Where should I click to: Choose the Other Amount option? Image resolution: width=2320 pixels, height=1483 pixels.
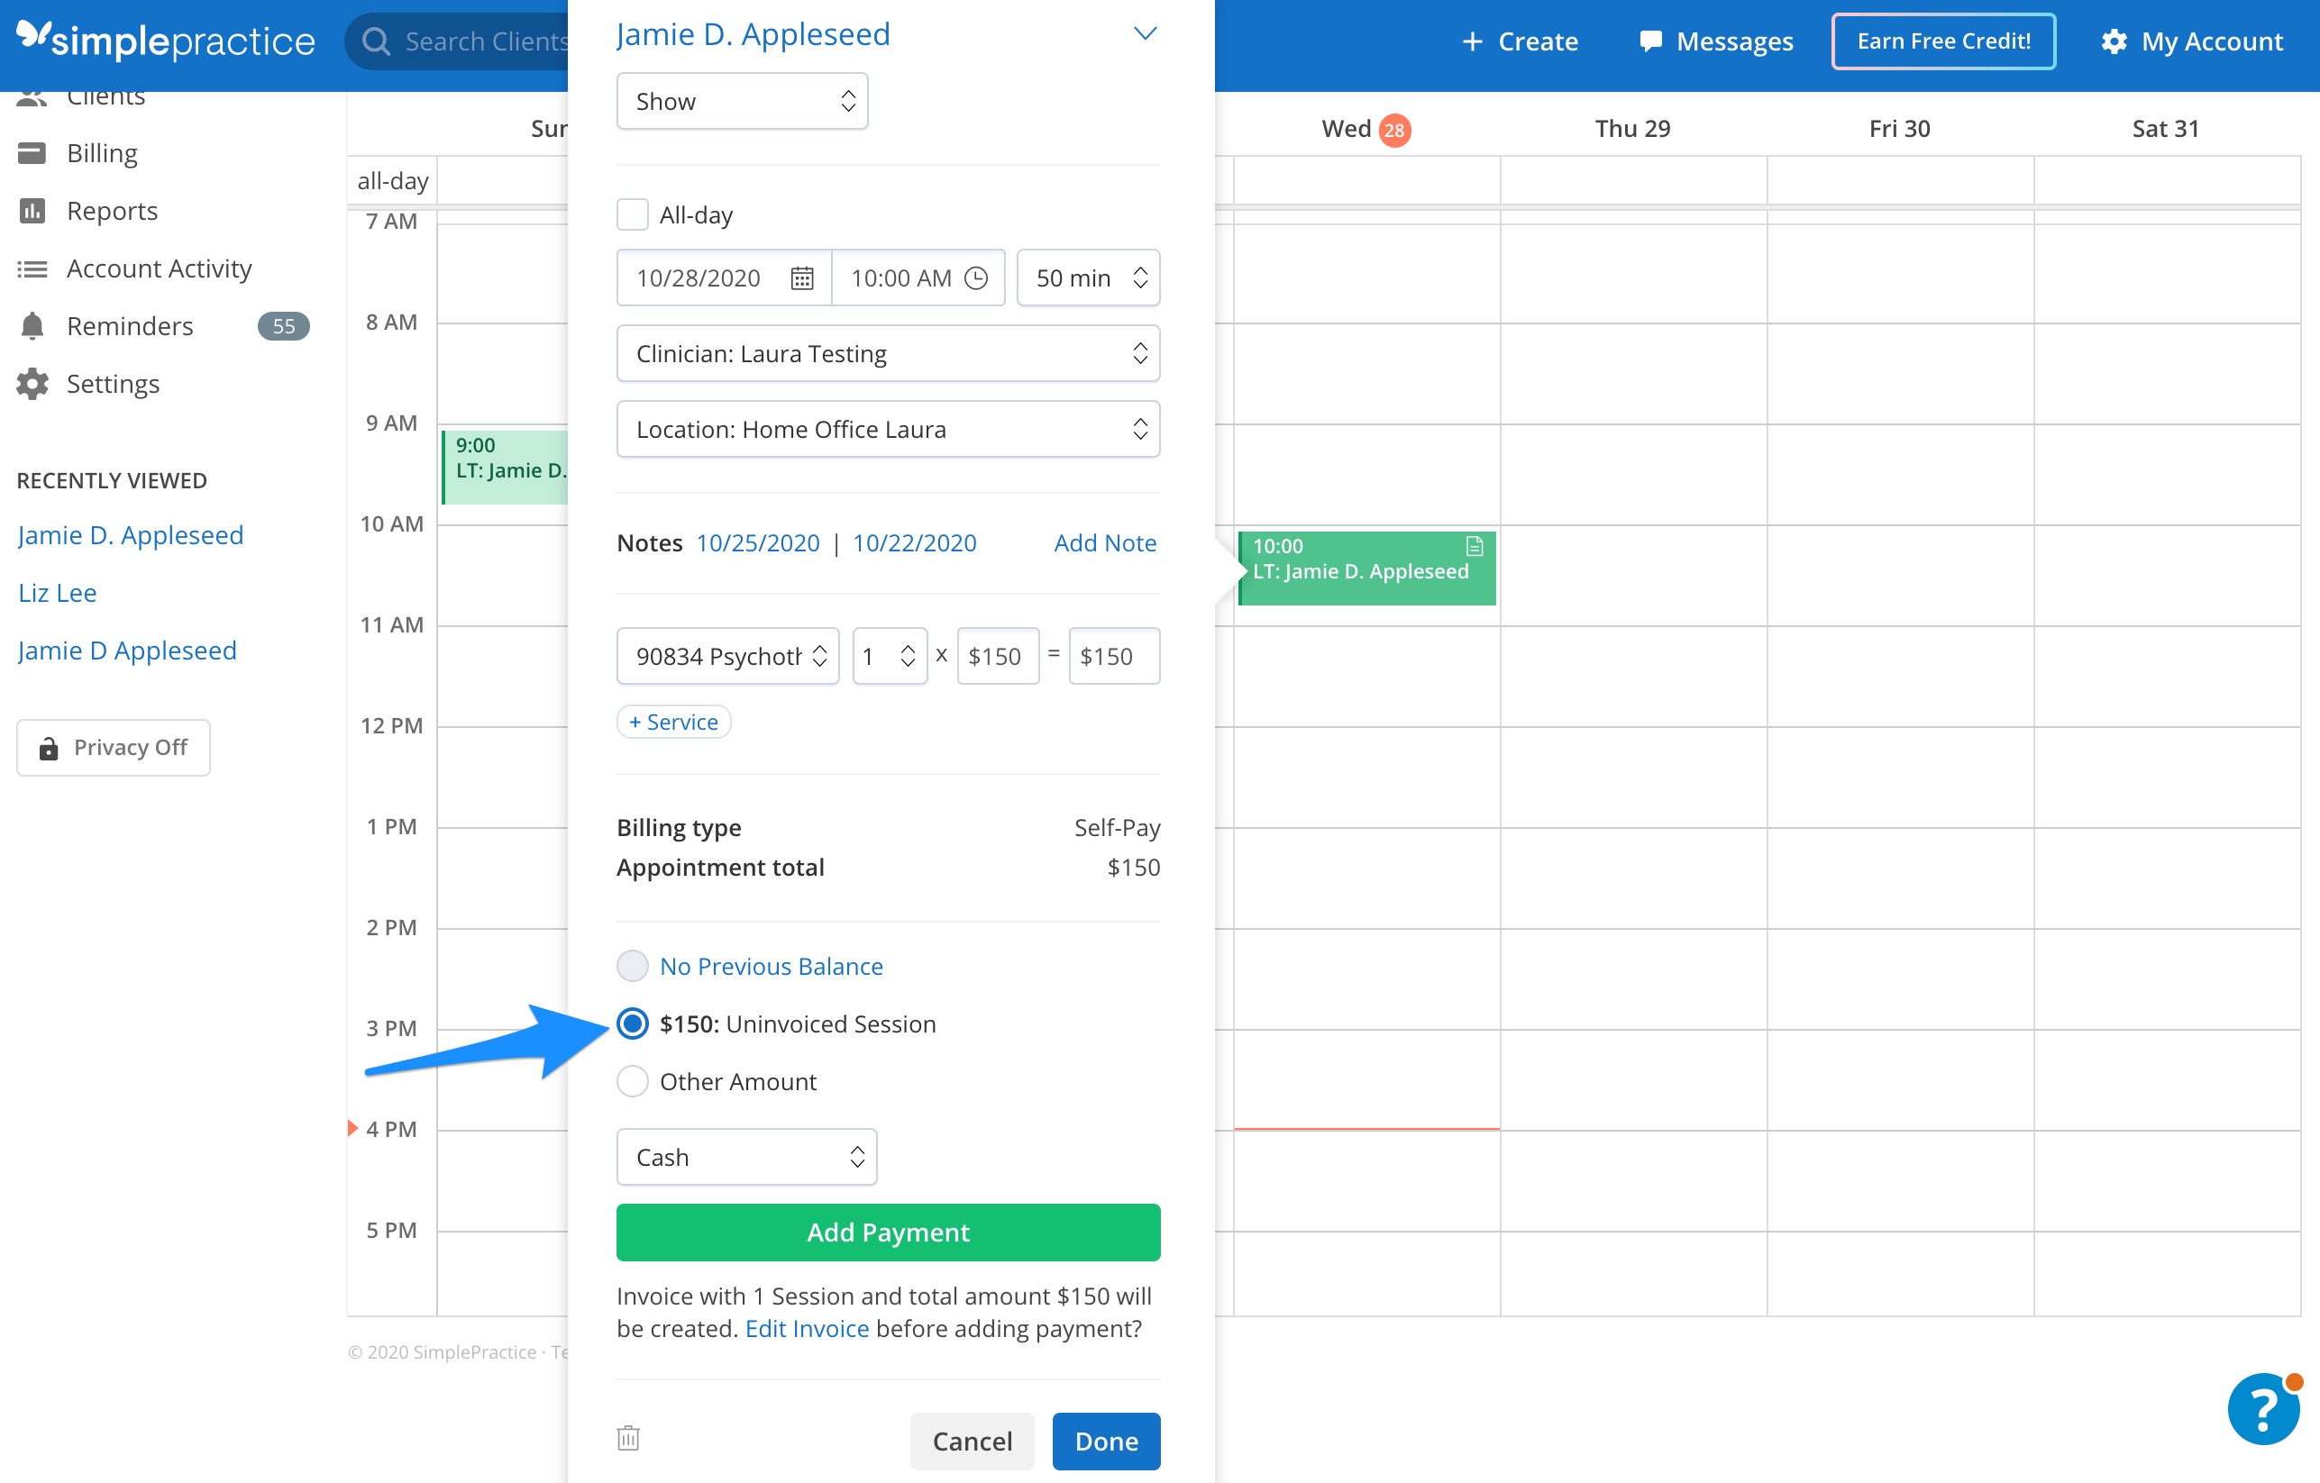tap(633, 1080)
